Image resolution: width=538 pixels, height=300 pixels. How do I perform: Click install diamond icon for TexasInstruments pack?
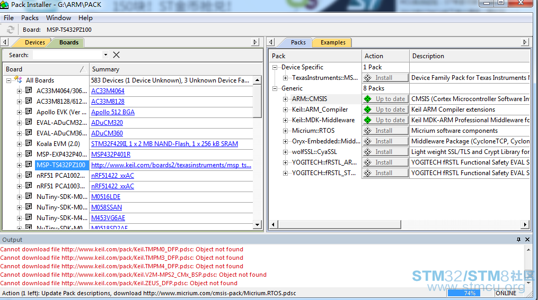click(368, 78)
